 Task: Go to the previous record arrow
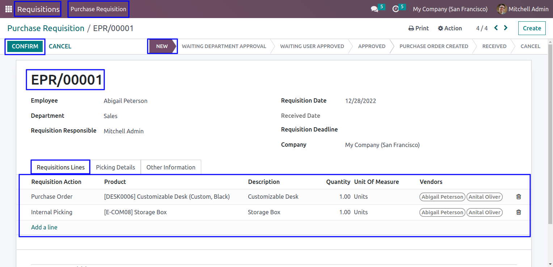[496, 28]
